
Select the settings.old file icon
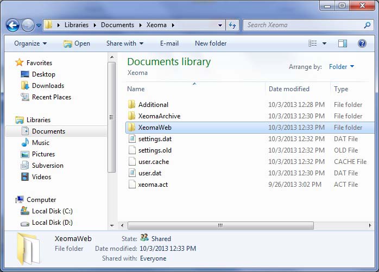132,150
